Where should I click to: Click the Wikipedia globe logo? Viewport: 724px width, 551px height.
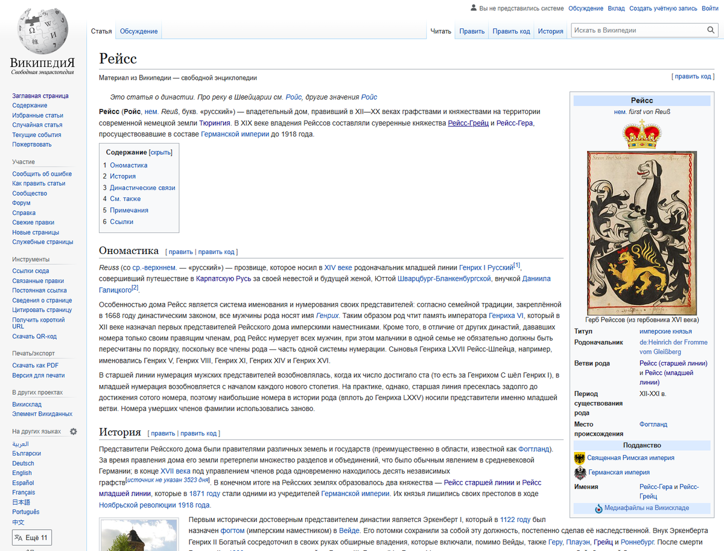pos(42,30)
